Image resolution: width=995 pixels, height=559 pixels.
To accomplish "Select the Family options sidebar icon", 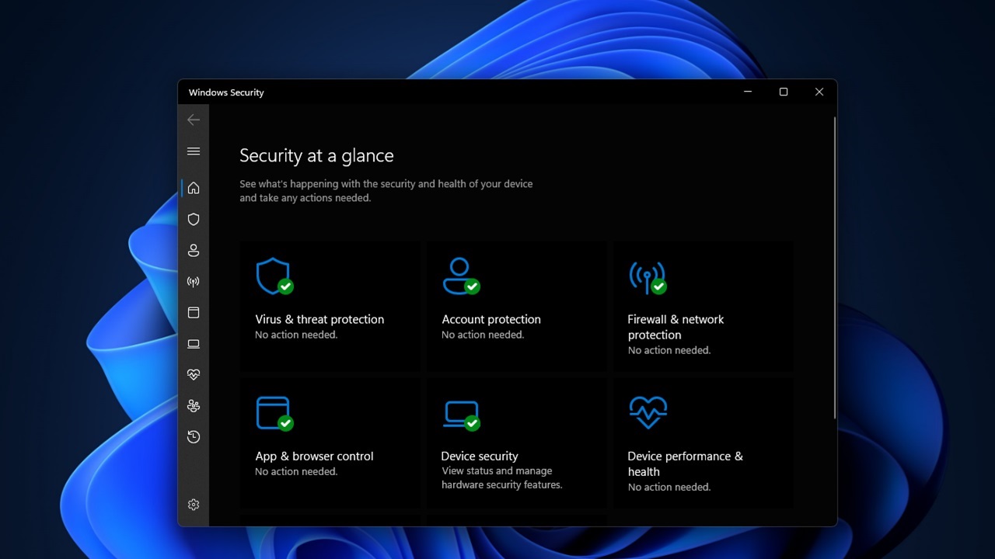I will [x=194, y=405].
